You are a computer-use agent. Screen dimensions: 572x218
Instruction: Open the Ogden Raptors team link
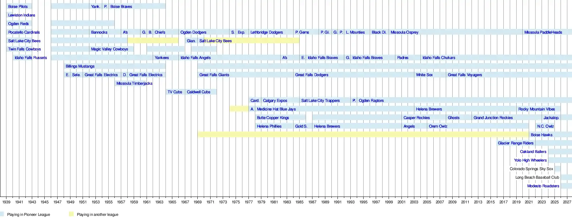(371, 101)
